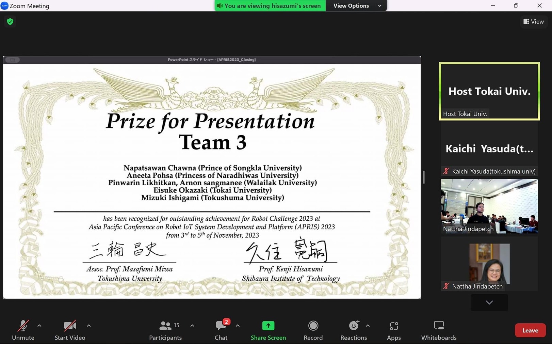
Task: Open View Options dropdown
Action: 356,6
